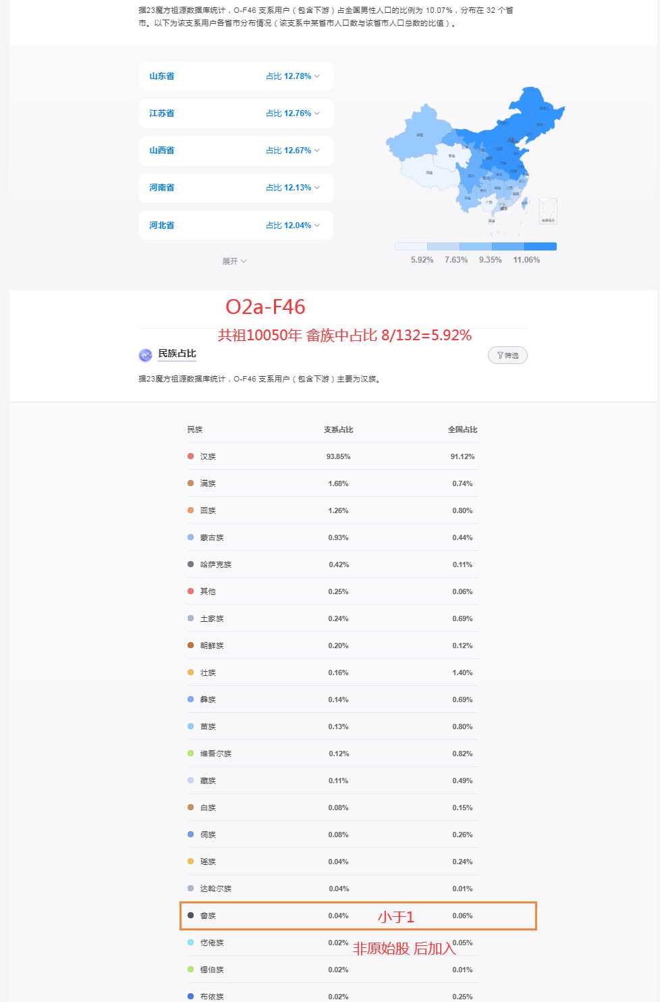Click the dark dot beside 畲族
This screenshot has width=660, height=1002.
[190, 916]
